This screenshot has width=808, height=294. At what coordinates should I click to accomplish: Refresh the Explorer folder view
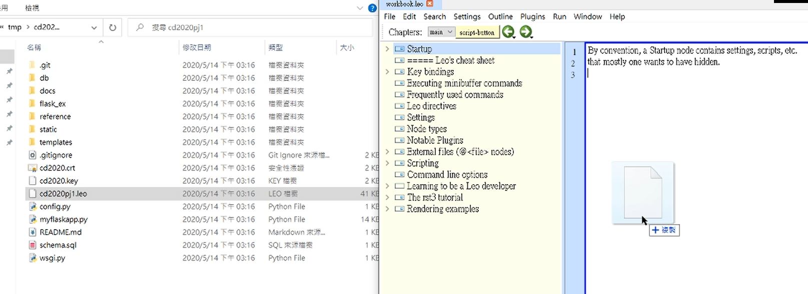(x=113, y=27)
